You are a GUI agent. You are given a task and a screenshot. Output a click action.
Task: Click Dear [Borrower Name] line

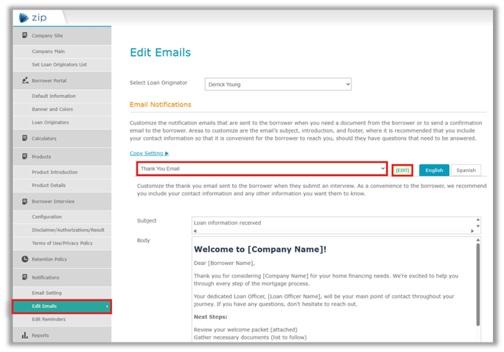tap(224, 263)
